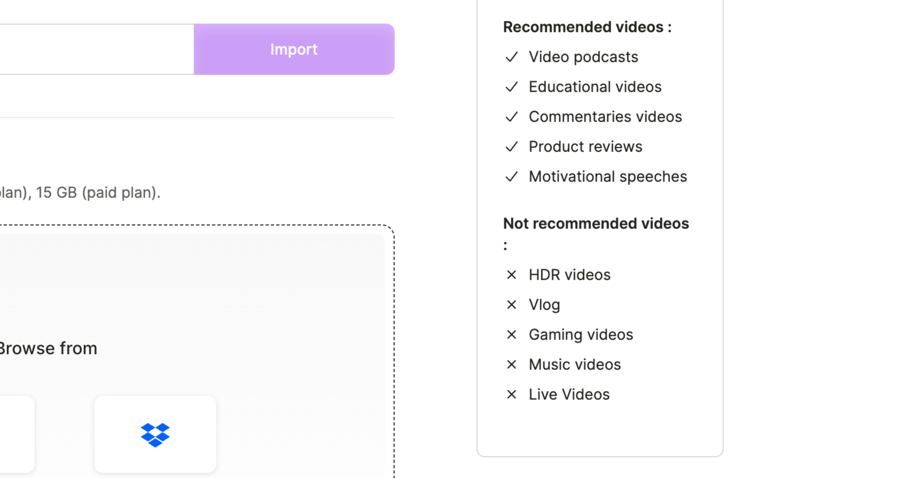Click the X icon beside Music videos
The image size is (905, 478).
pos(512,364)
